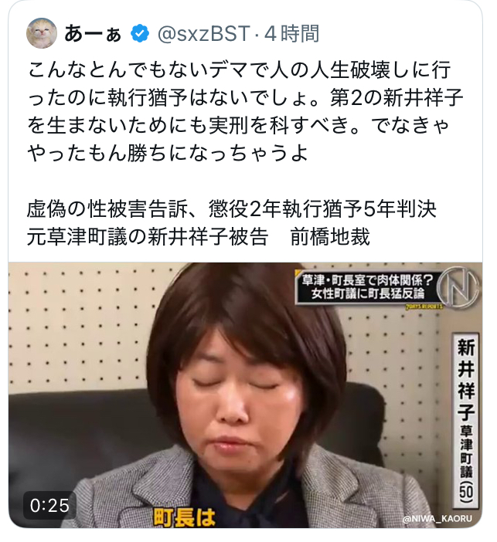
Task: Click the 0:25 video duration badge
Action: point(49,506)
